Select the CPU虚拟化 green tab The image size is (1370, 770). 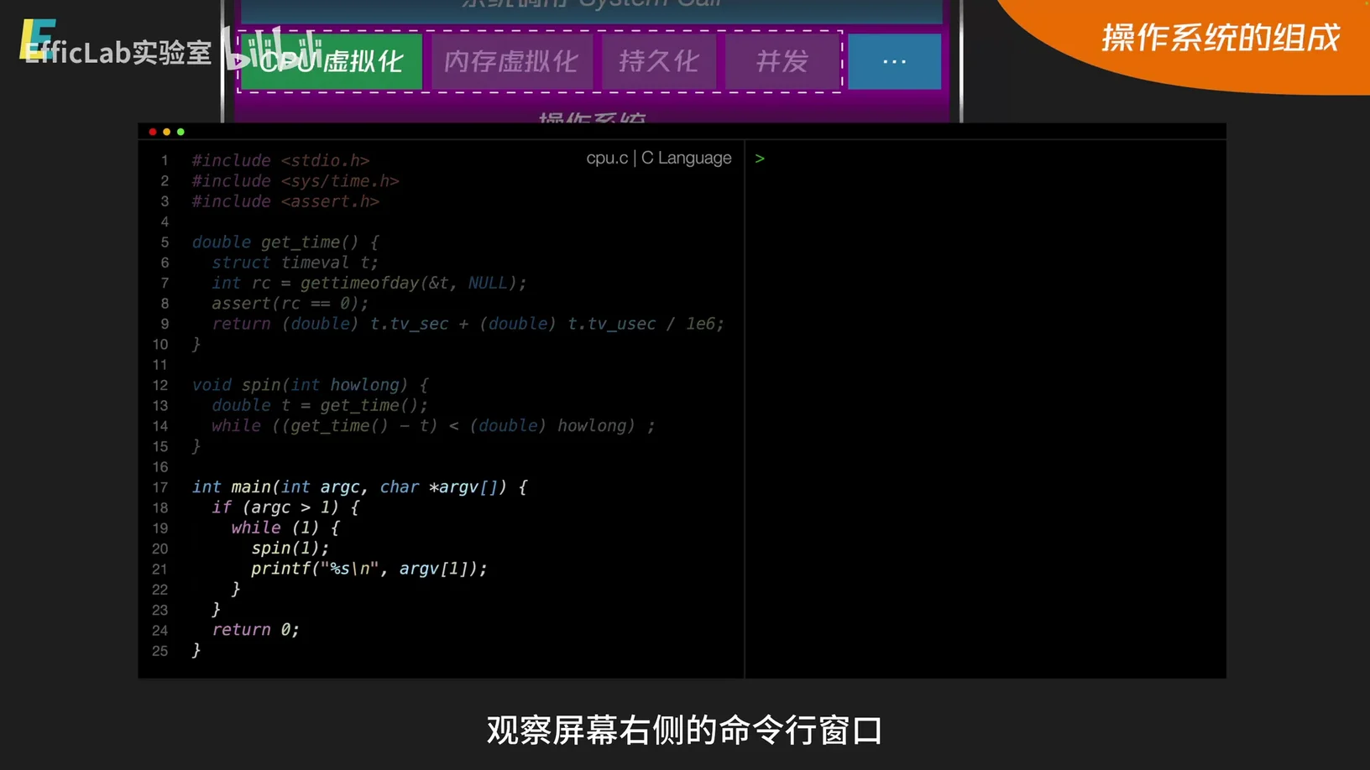[331, 61]
